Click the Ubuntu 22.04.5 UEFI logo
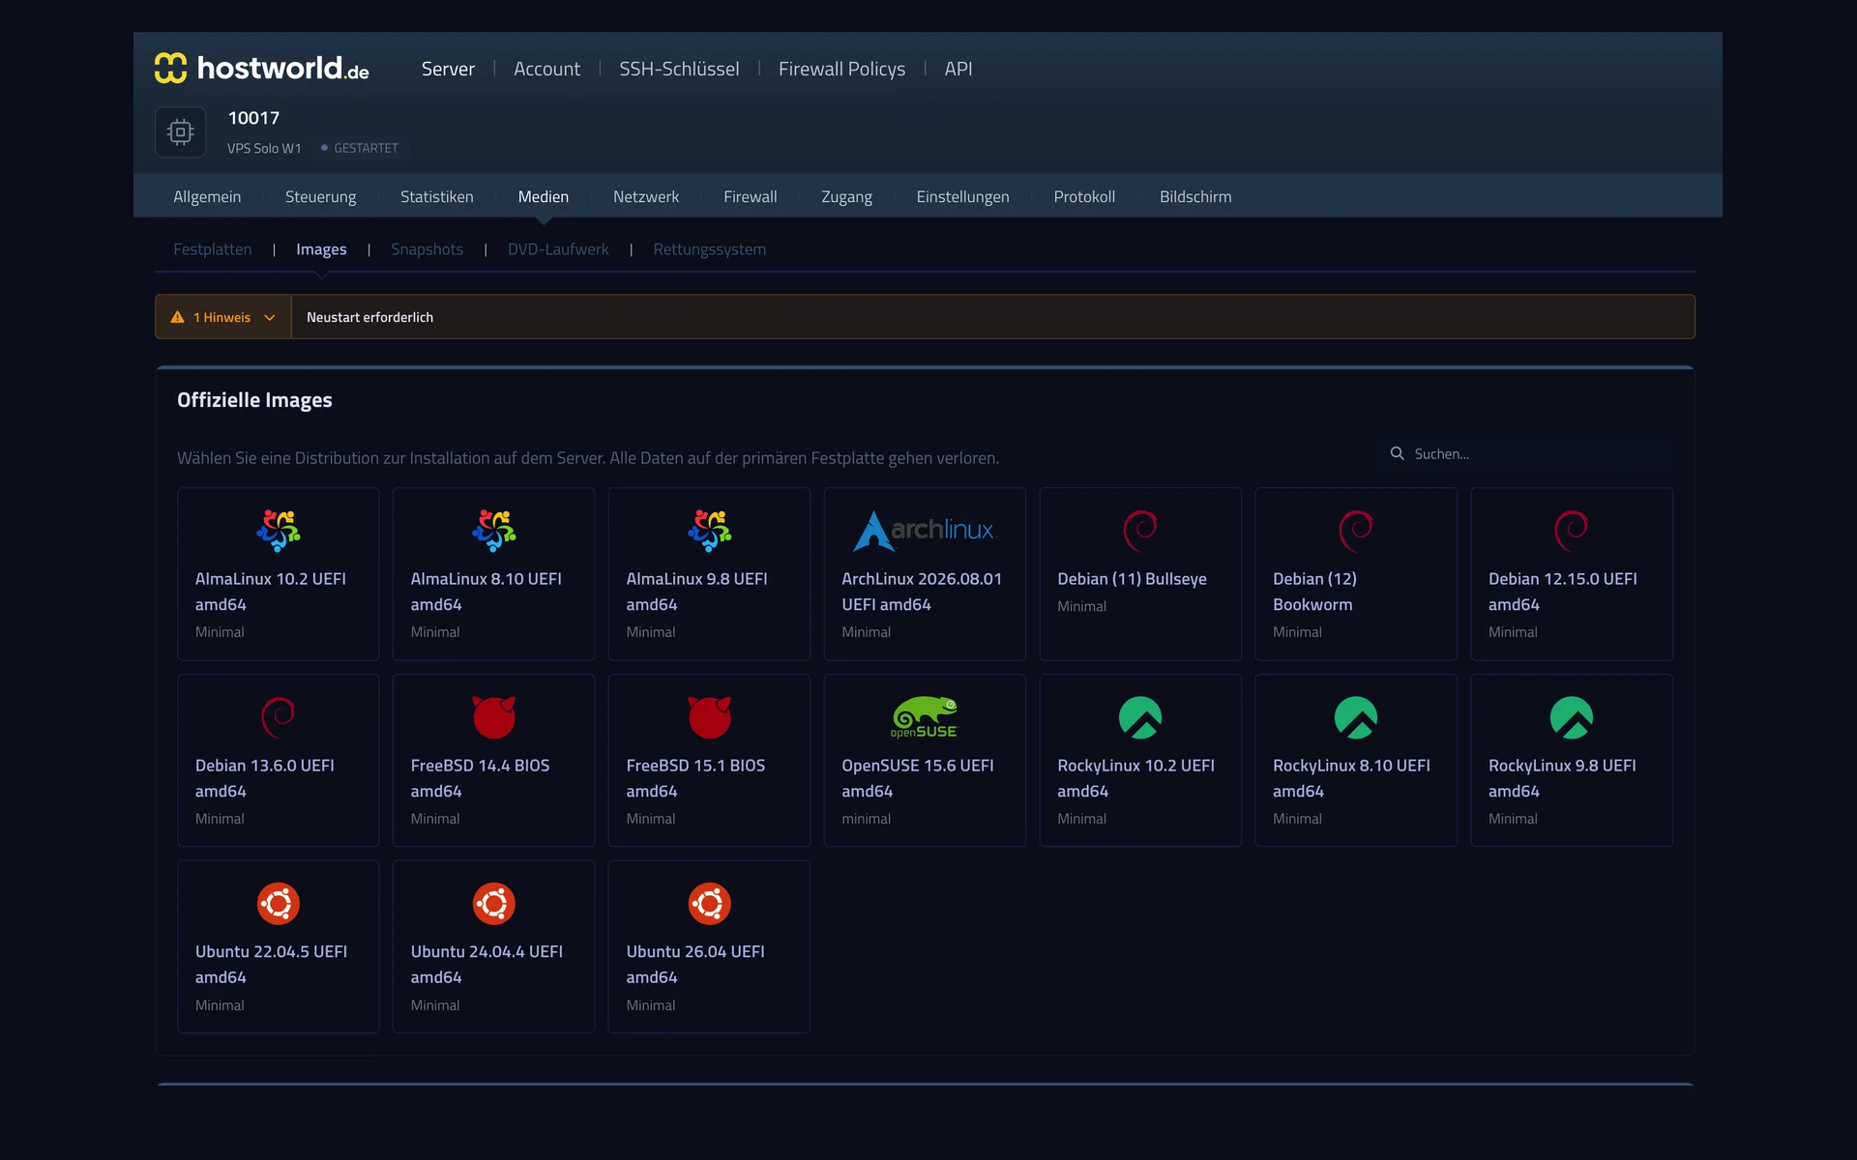The width and height of the screenshot is (1857, 1160). coord(279,904)
